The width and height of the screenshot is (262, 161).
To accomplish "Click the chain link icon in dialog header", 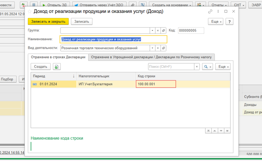I will point(211,12).
